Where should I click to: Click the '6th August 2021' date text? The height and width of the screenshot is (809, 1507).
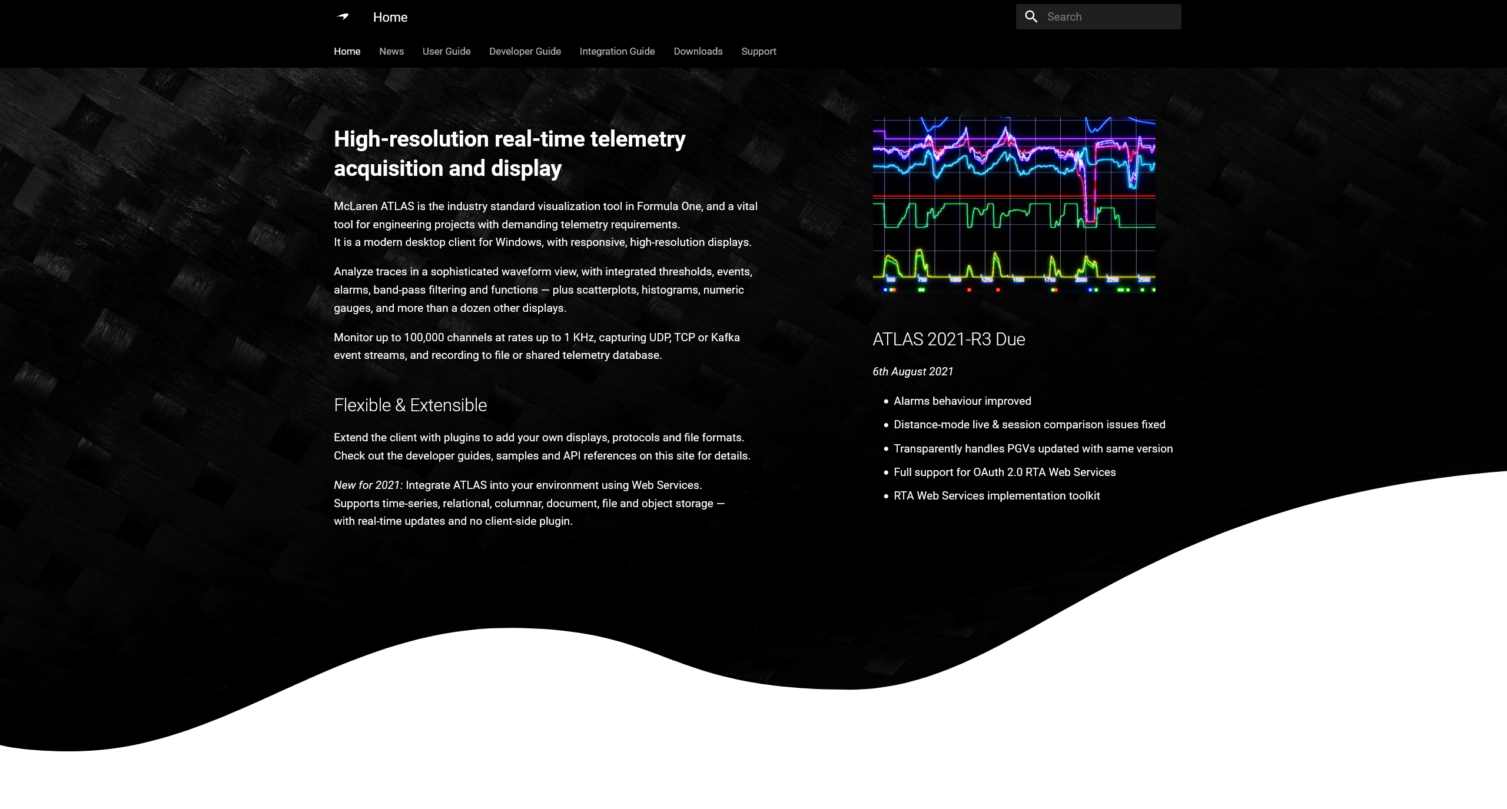913,371
